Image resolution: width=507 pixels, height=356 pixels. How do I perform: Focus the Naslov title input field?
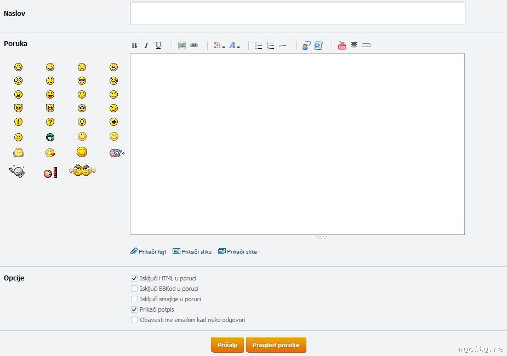point(298,13)
